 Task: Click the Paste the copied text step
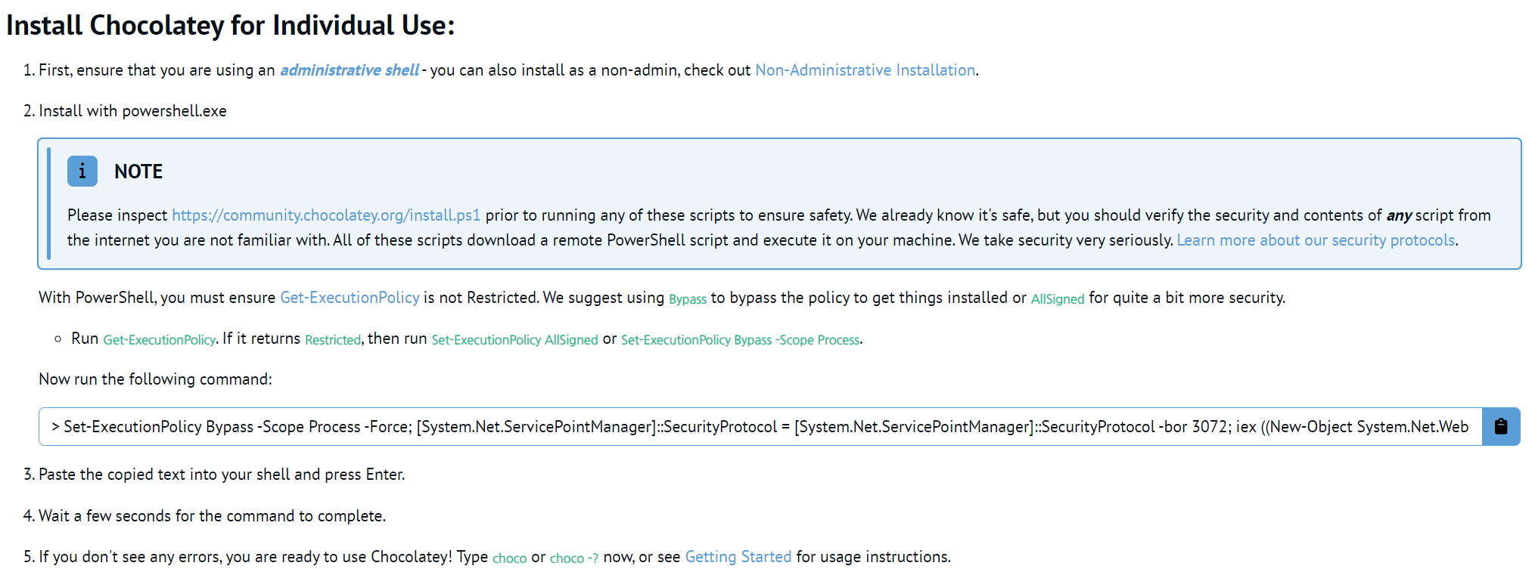point(222,475)
